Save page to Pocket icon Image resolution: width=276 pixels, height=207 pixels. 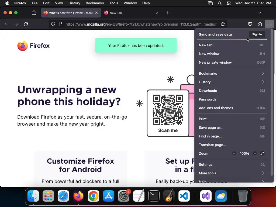point(250,24)
